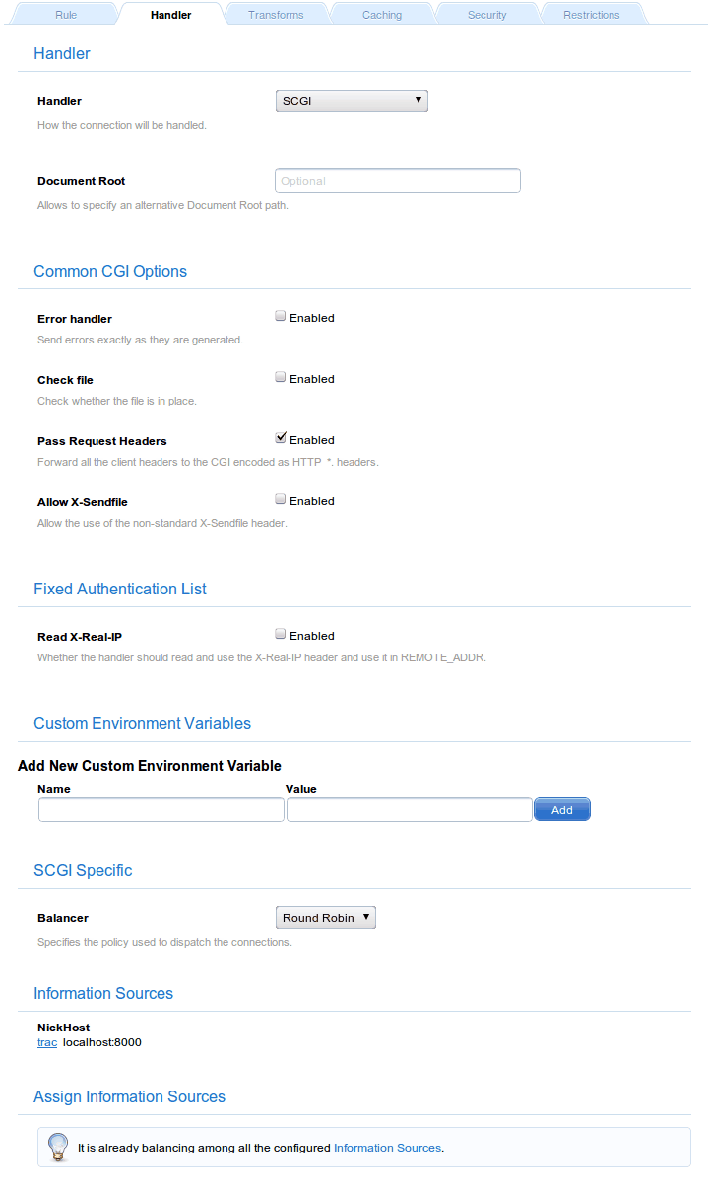Open the Restrictions tab

[x=591, y=15]
